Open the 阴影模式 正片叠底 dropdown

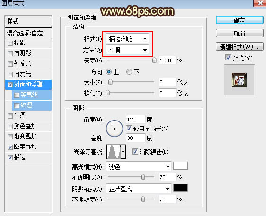pyautogui.click(x=139, y=189)
